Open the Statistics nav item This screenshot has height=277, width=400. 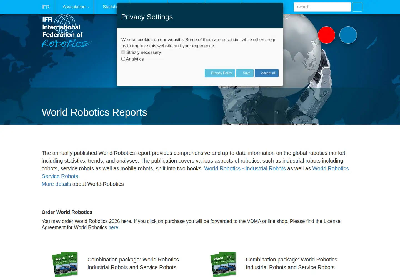[x=110, y=7]
